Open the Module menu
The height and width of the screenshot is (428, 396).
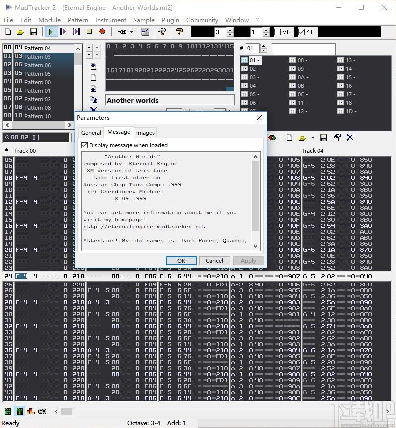pyautogui.click(x=49, y=20)
